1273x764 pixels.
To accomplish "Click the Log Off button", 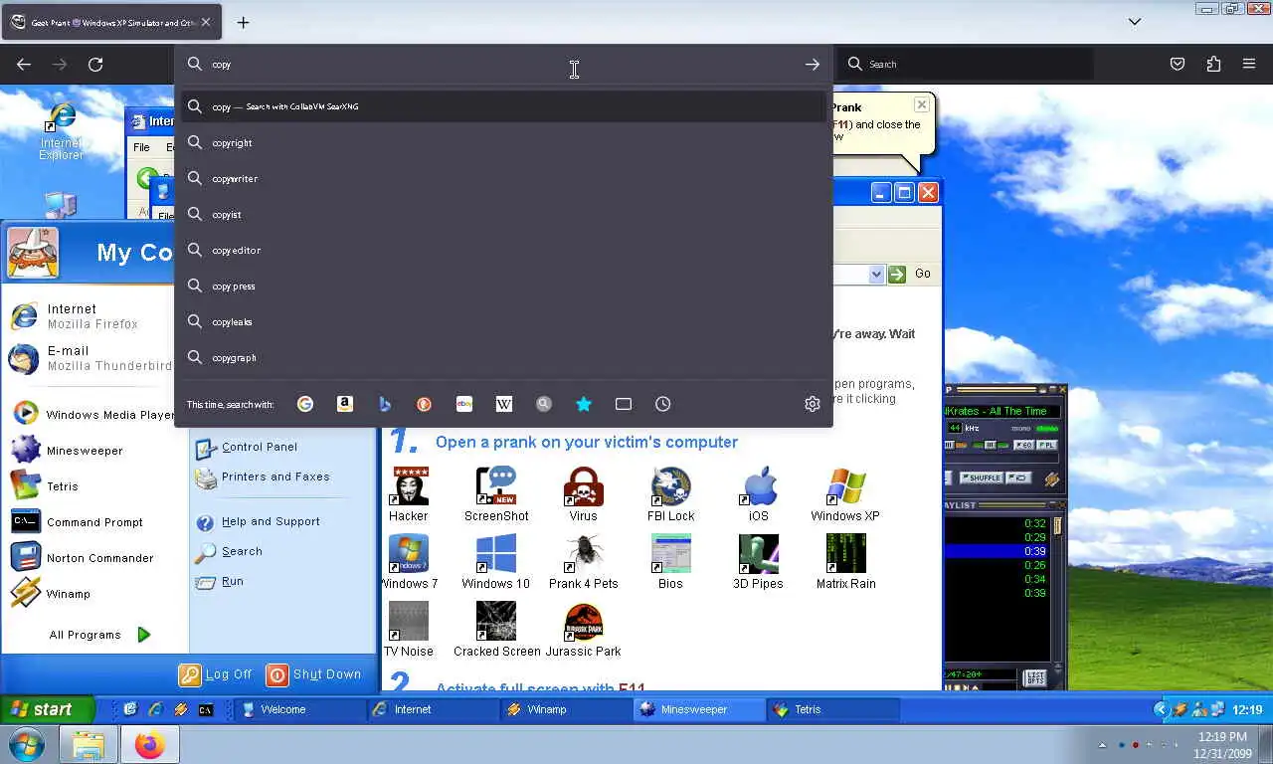I will 216,674.
